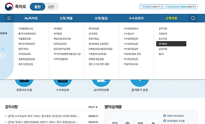
Task: Open notice 수수료납부 일부 서비스 일시중단 안내
Action: [x=43, y=116]
